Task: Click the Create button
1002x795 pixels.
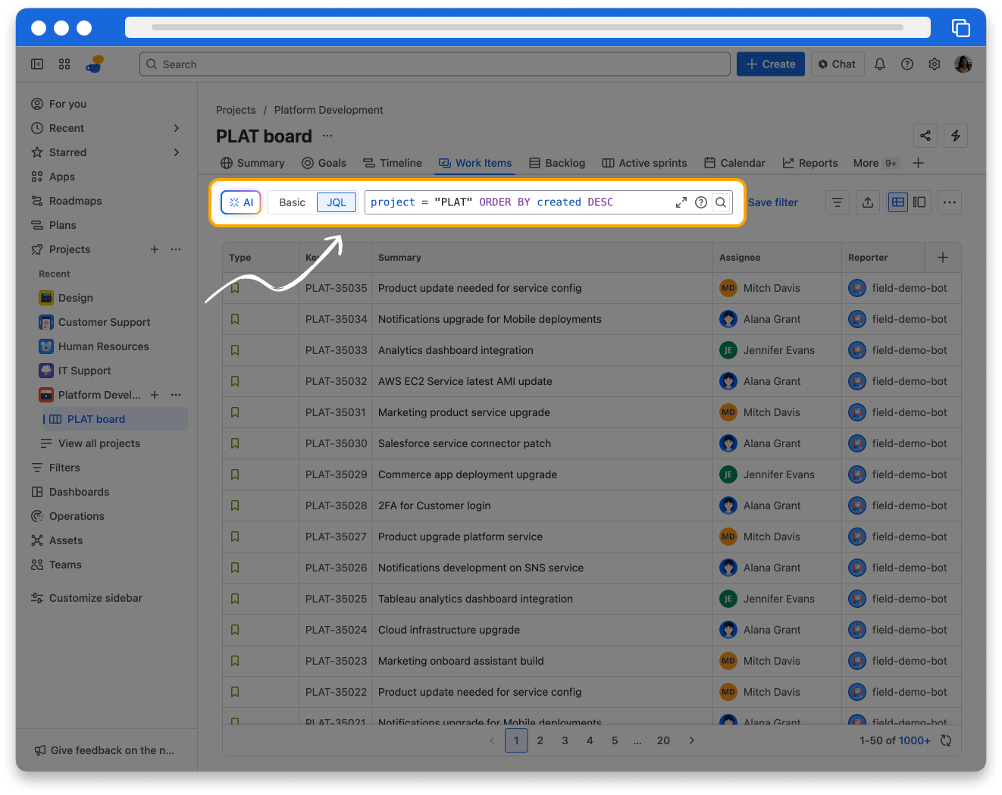Action: pyautogui.click(x=771, y=64)
